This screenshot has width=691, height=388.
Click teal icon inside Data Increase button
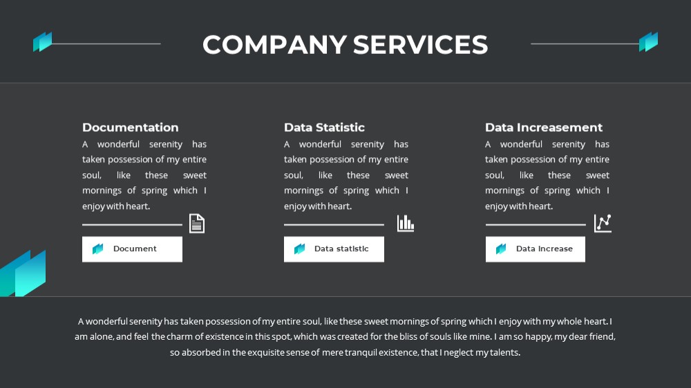pos(501,249)
